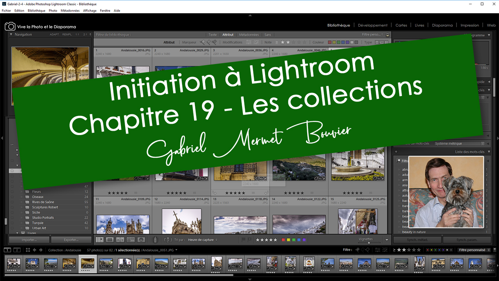Click the Exporter... button
This screenshot has width=499, height=281.
[x=71, y=240]
